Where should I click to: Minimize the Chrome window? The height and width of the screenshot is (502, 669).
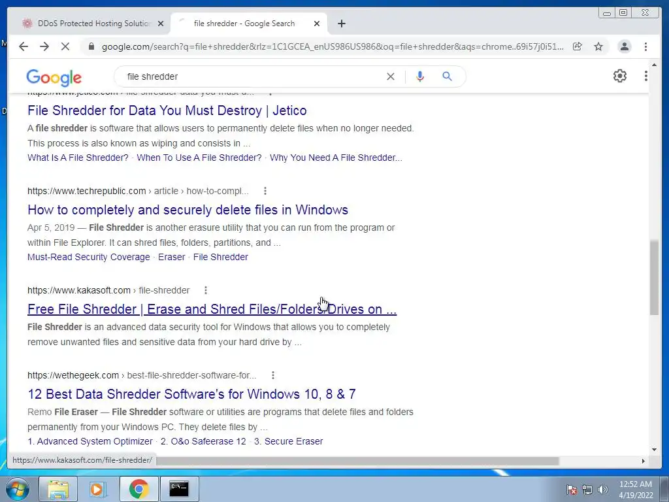(606, 13)
